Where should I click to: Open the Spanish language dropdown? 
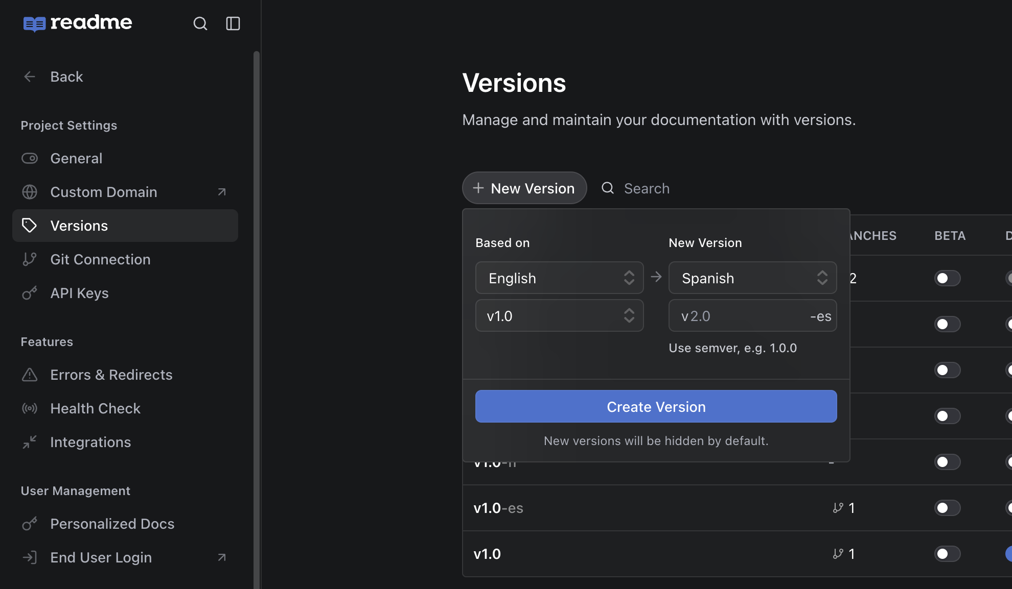pyautogui.click(x=752, y=278)
